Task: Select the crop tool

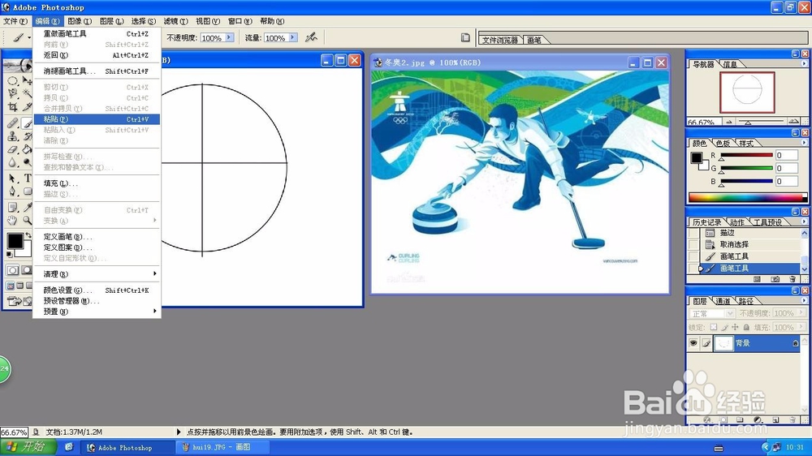Action: pyautogui.click(x=12, y=107)
